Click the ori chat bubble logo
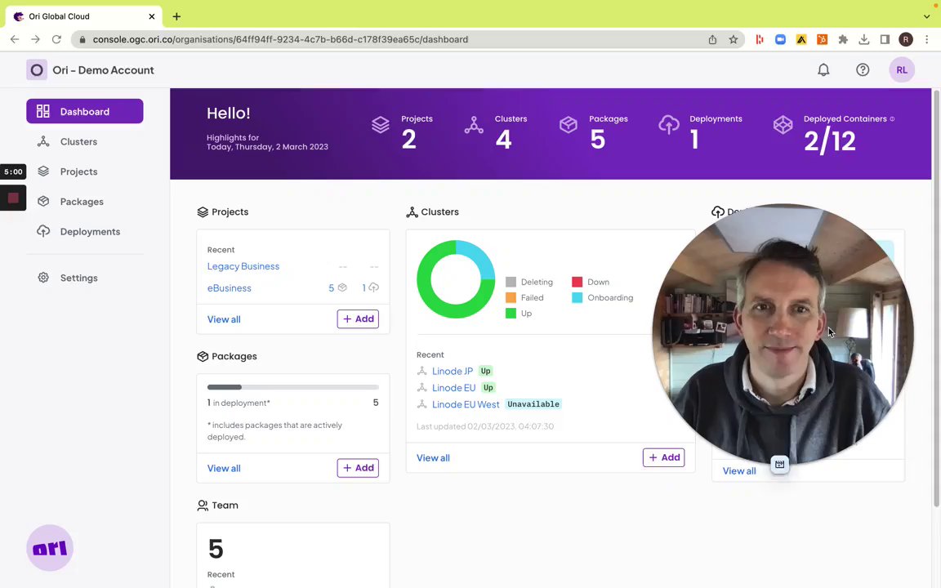 coord(50,548)
